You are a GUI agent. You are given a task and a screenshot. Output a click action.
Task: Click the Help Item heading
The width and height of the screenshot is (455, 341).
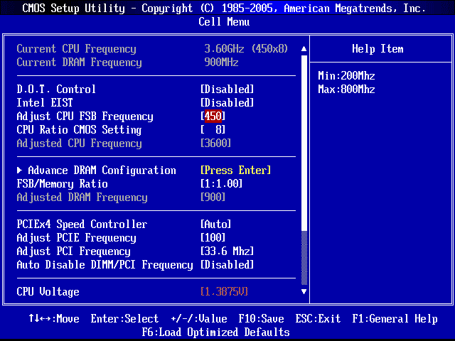378,49
